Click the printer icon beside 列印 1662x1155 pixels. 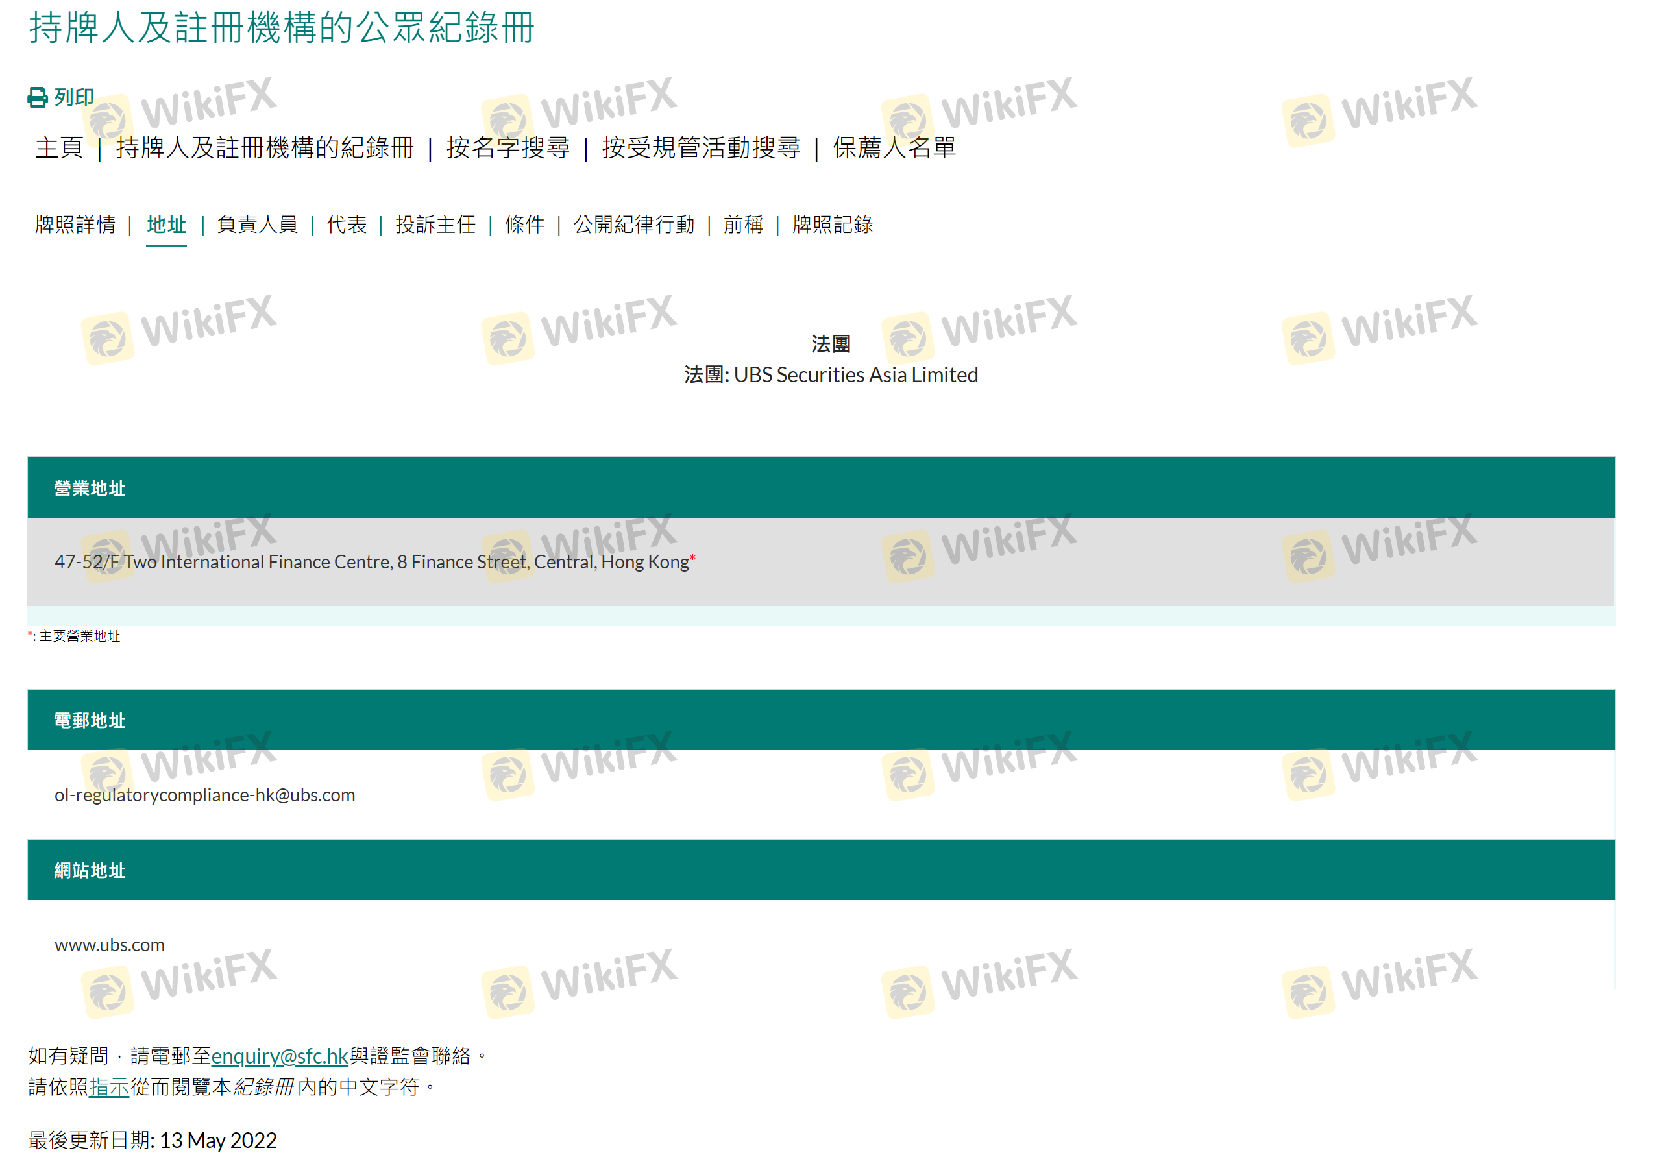(37, 97)
